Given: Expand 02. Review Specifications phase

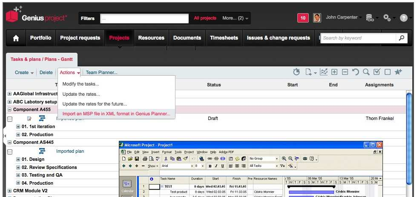Looking at the screenshot, I should (x=18, y=167).
